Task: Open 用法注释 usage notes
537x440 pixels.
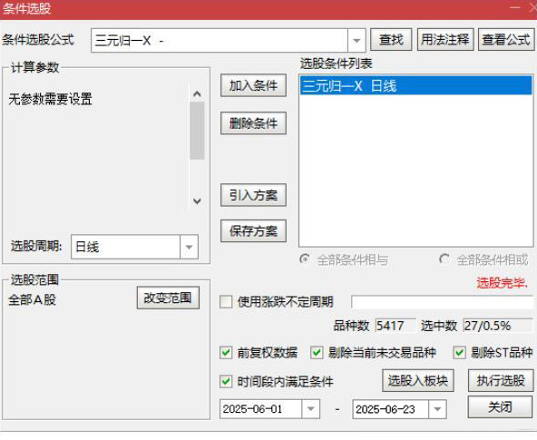Action: [x=445, y=40]
